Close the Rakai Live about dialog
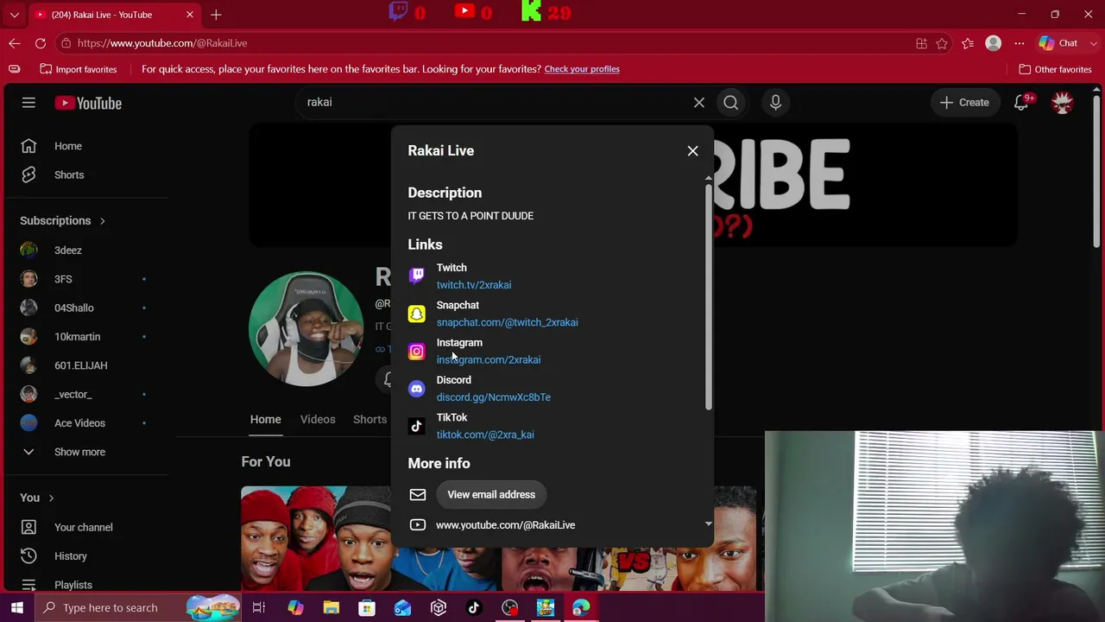The width and height of the screenshot is (1105, 622). [x=692, y=151]
